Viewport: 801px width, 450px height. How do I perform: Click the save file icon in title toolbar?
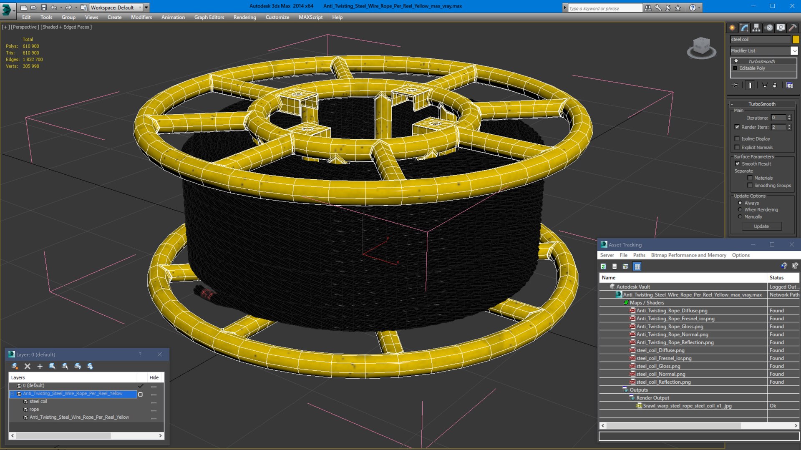point(44,8)
